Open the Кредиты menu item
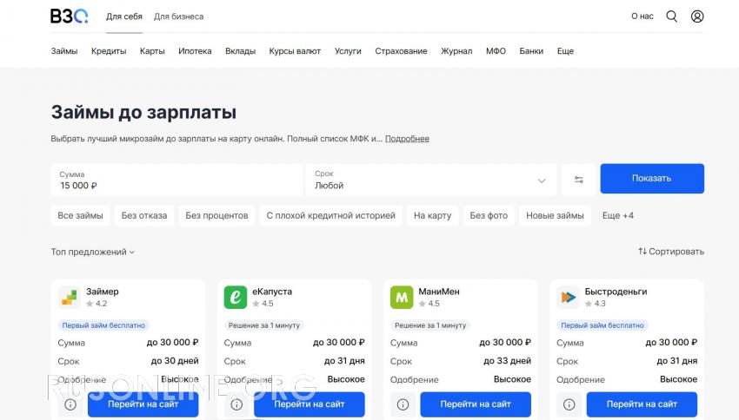 point(109,51)
